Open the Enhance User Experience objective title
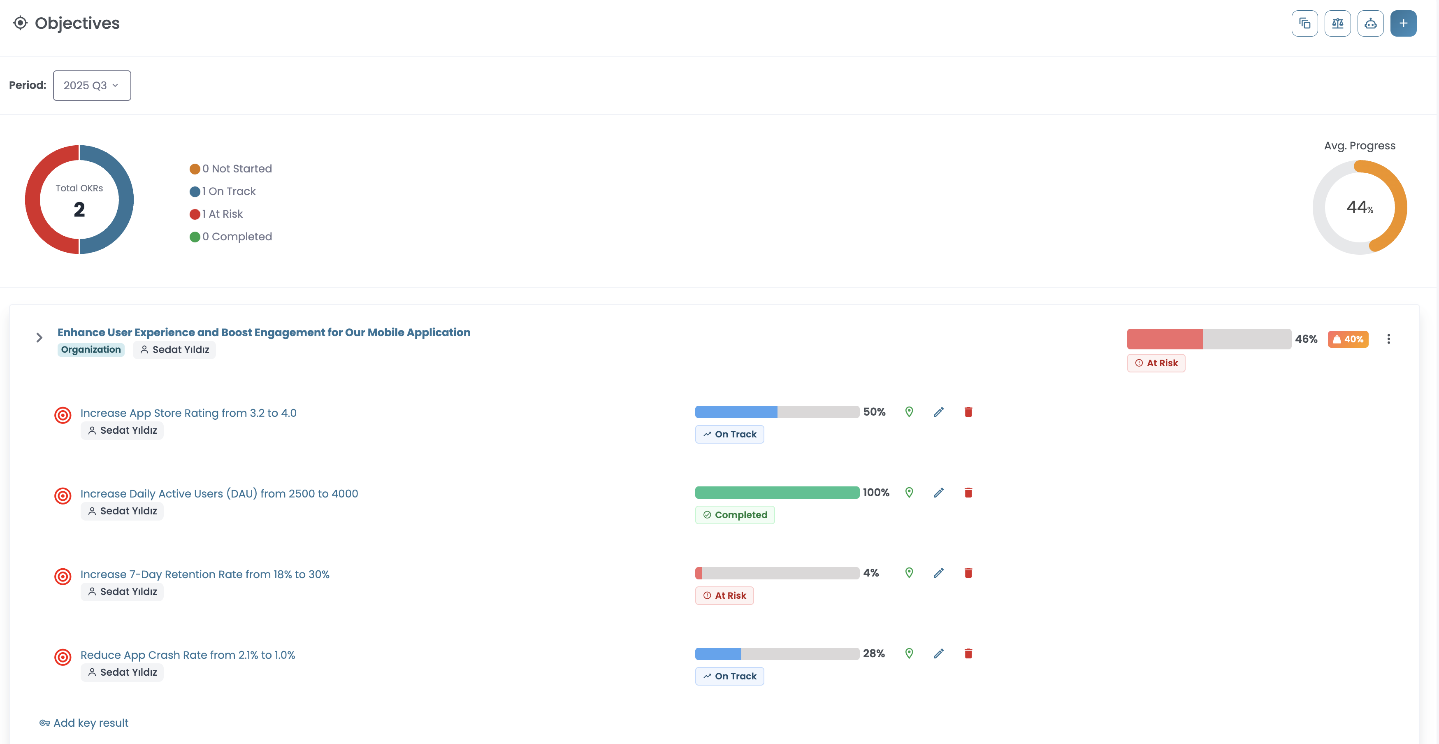 pyautogui.click(x=264, y=332)
